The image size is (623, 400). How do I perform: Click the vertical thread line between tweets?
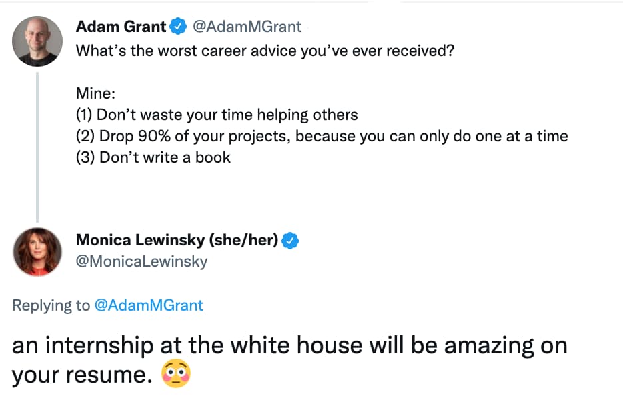tap(37, 147)
